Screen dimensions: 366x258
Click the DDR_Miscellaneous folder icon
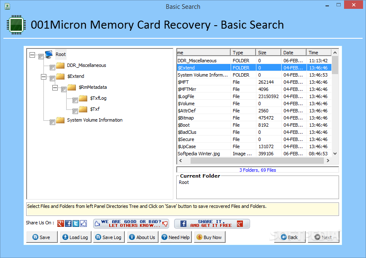[60, 65]
